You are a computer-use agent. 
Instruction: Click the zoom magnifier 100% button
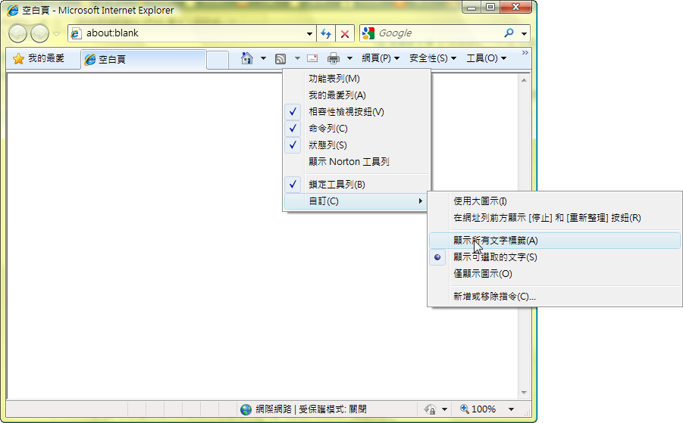(478, 409)
